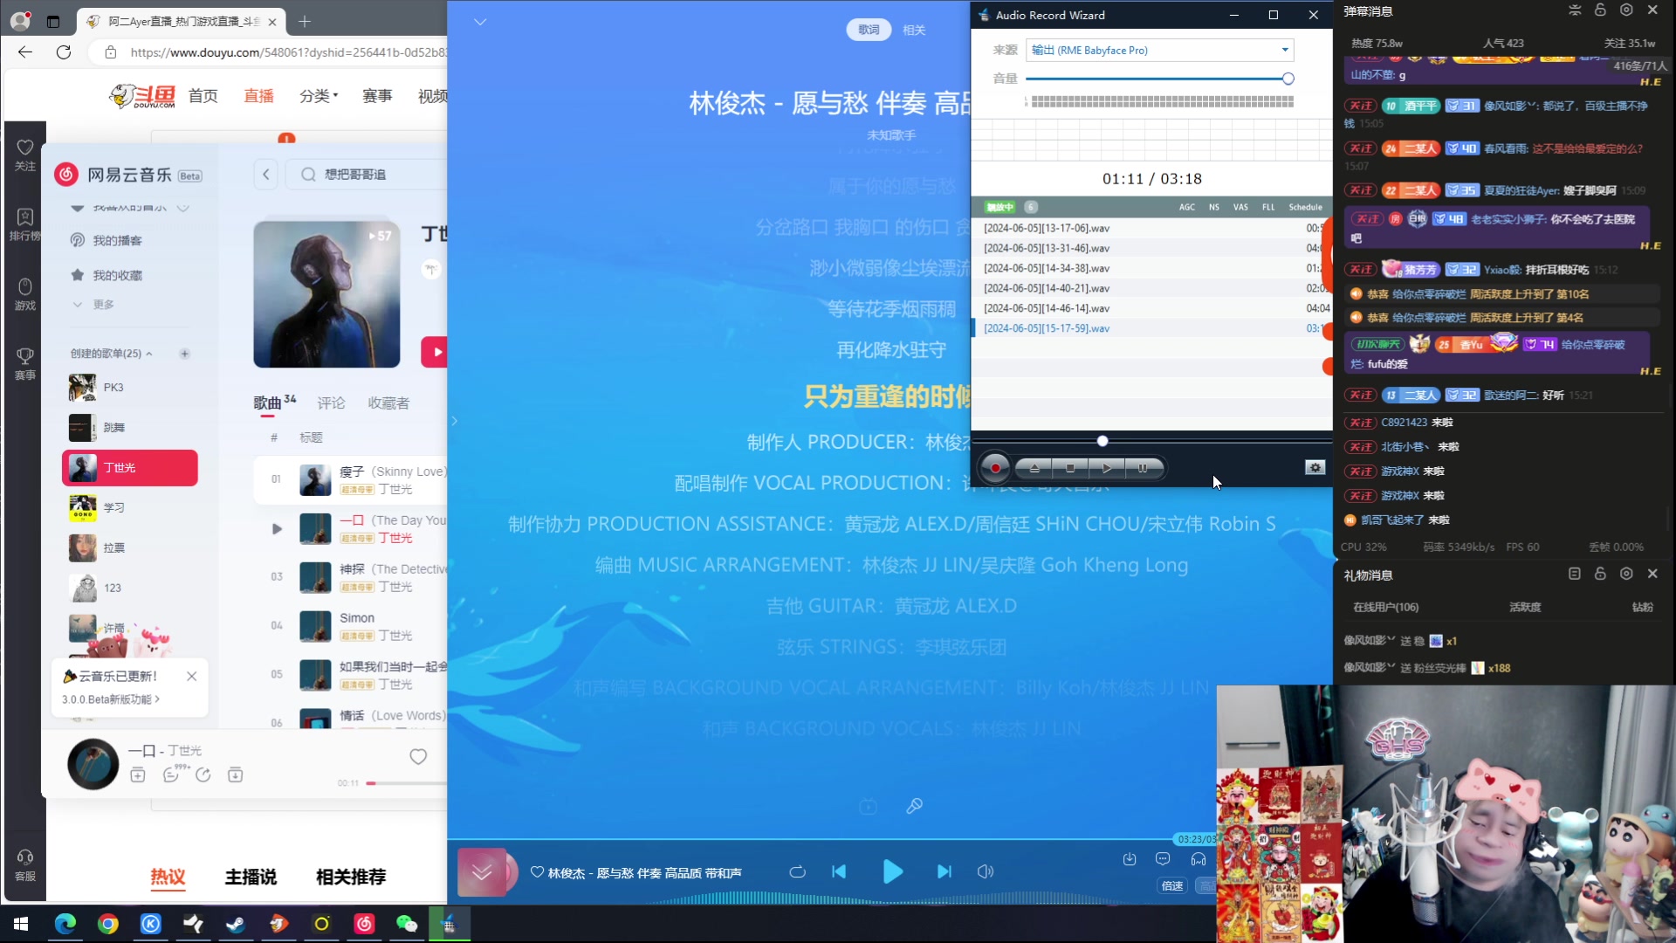
Task: Open 我的收藏 in NetEase sidebar
Action: click(117, 275)
